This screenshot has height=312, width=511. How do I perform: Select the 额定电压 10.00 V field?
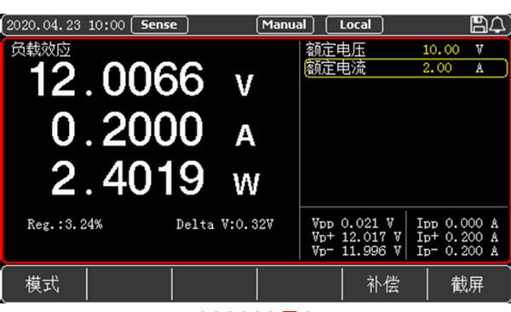405,49
